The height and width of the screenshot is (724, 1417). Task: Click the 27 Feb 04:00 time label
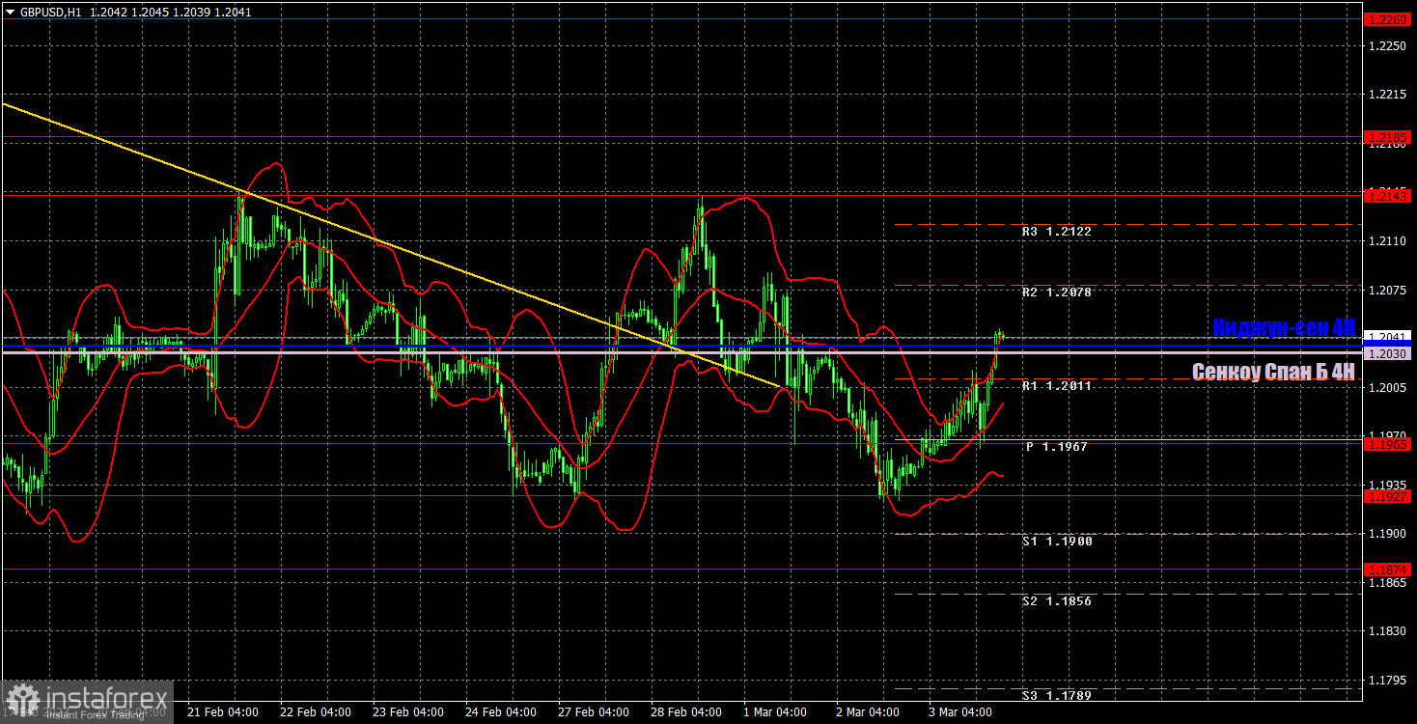pyautogui.click(x=594, y=712)
